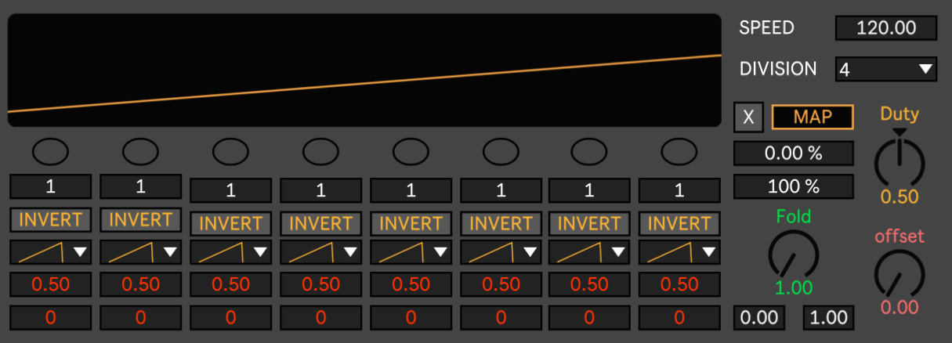The height and width of the screenshot is (343, 952).
Task: Open the waveform shape dropdown in the second column
Action: [170, 252]
